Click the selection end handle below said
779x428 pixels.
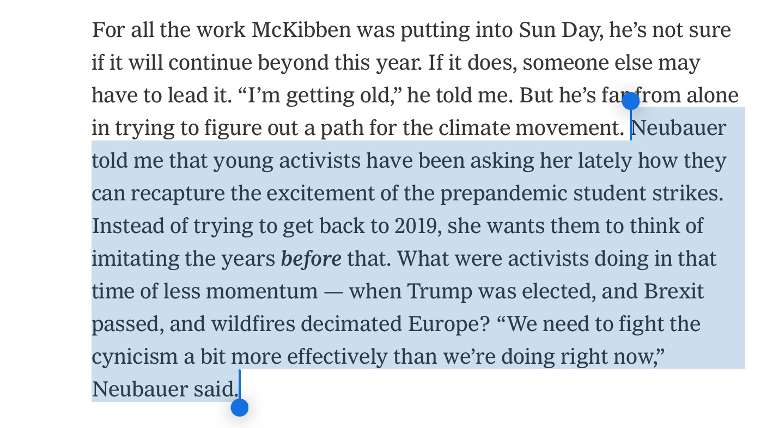(x=239, y=407)
